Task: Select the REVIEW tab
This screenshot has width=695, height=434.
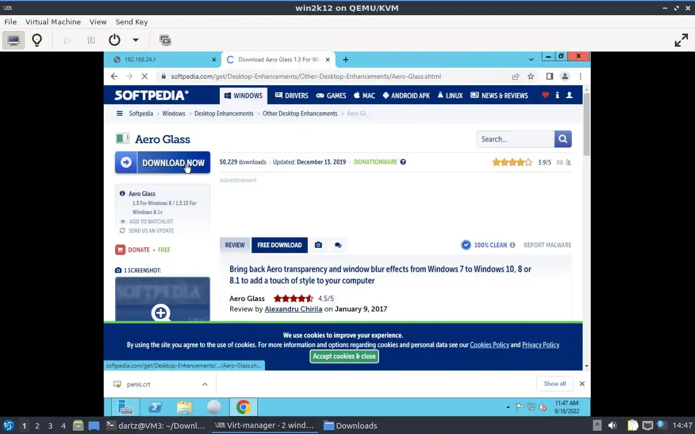Action: click(x=235, y=245)
